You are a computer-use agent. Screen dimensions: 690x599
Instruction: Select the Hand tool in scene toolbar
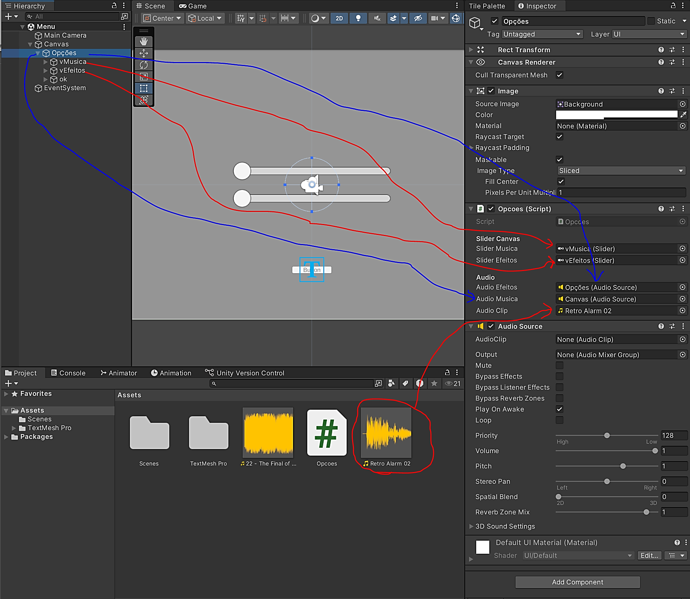(x=144, y=41)
